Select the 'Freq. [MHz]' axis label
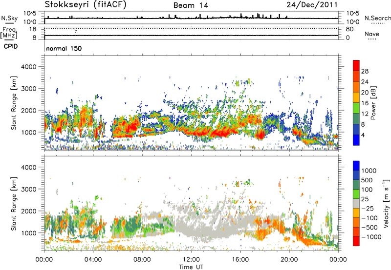This screenshot has width=391, height=270. point(9,33)
